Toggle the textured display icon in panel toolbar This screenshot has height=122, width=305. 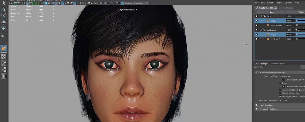[x=56, y=3]
